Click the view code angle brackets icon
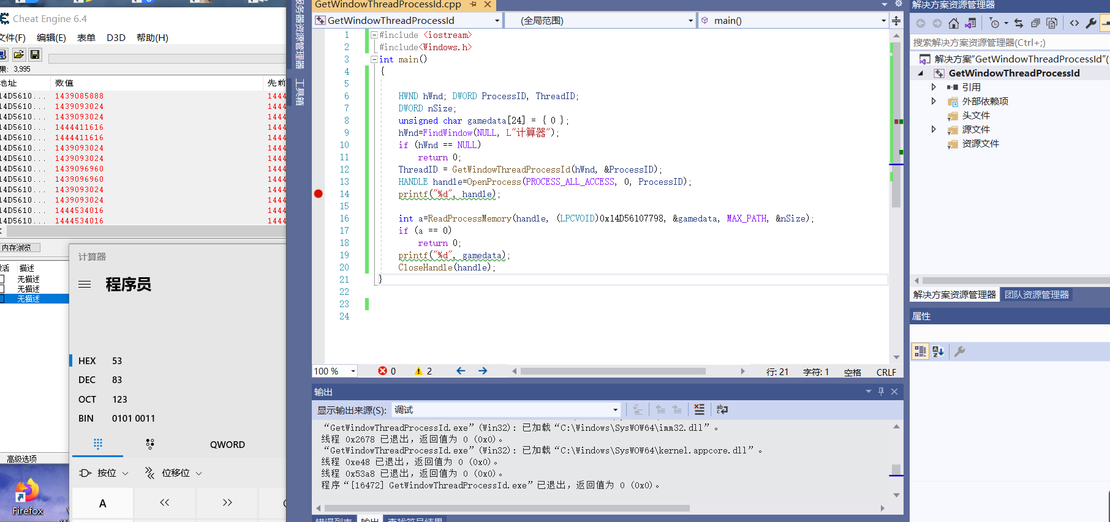The image size is (1110, 522). coord(1074,23)
